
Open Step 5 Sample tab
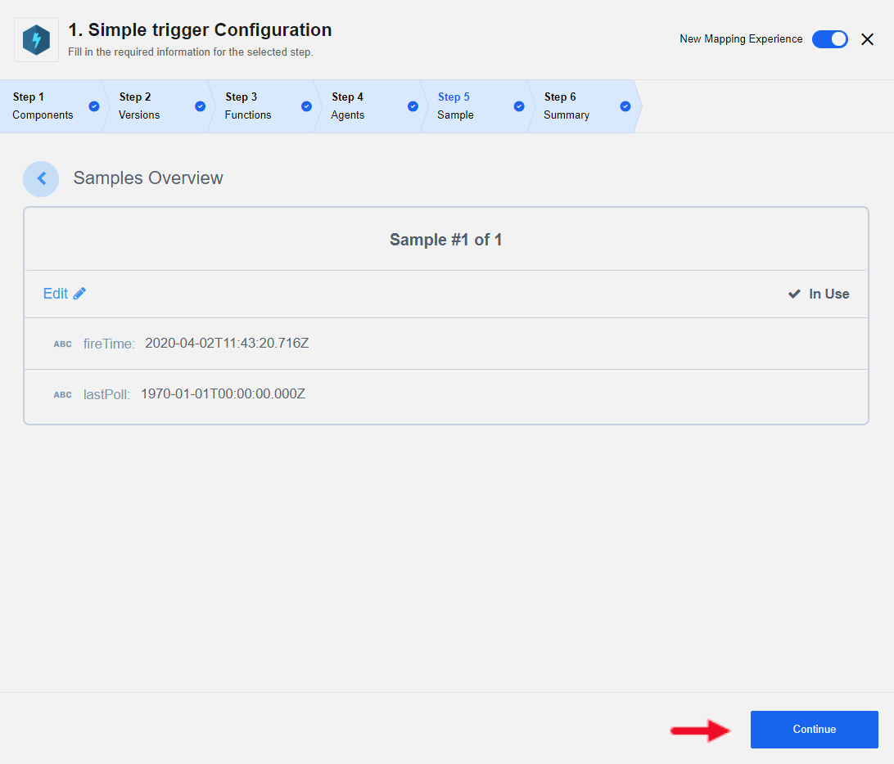click(476, 106)
